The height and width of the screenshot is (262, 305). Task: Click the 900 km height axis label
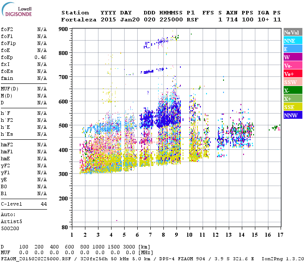tap(63, 29)
